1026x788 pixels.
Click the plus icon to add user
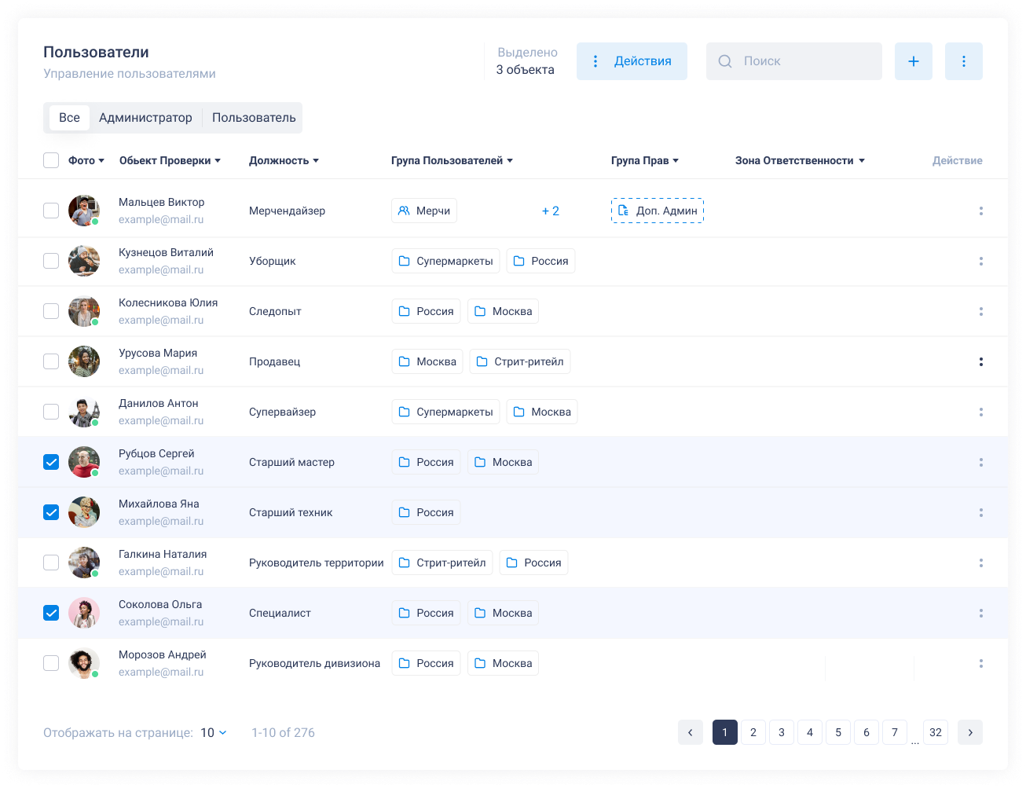point(913,61)
